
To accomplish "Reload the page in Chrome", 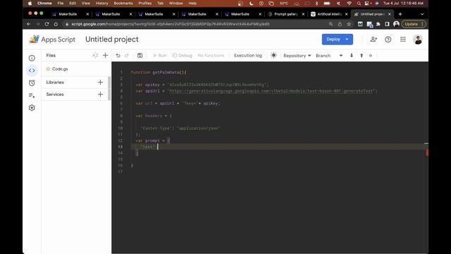I will (x=47, y=24).
